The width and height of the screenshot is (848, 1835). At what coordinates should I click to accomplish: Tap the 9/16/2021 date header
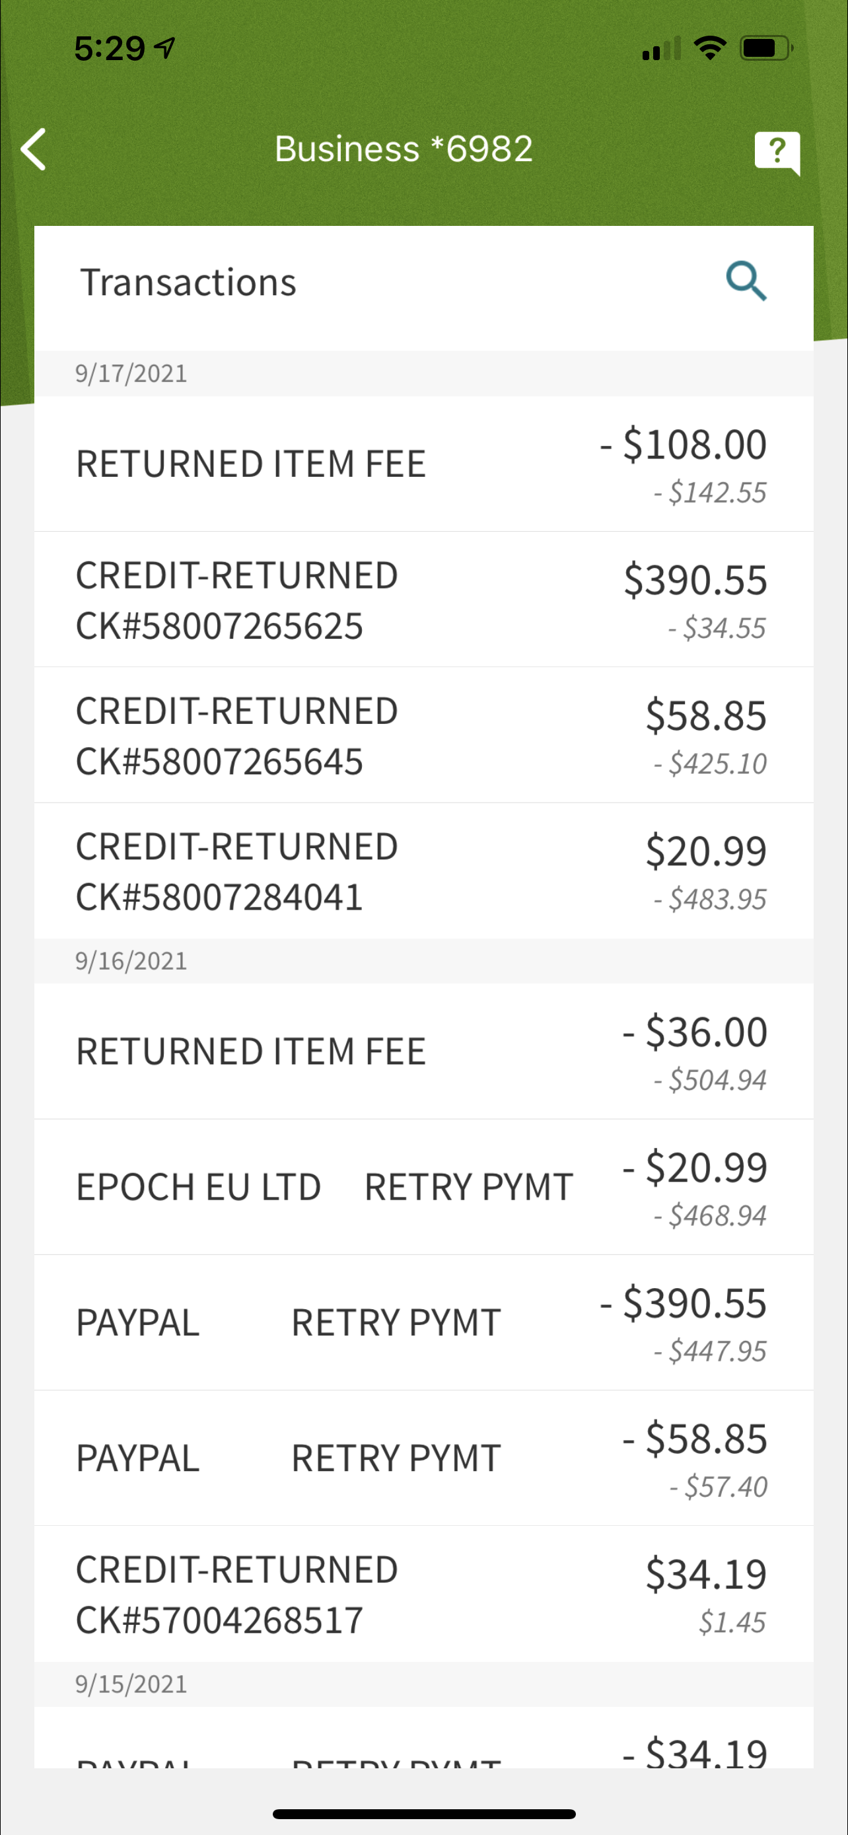pos(131,961)
